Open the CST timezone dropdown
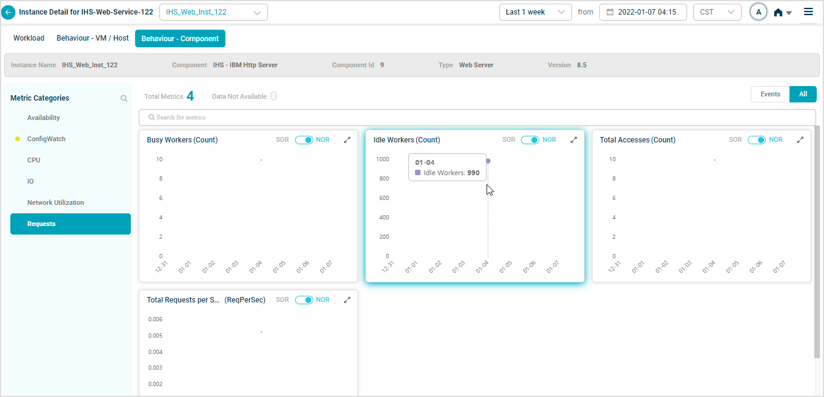This screenshot has width=824, height=397. point(717,12)
